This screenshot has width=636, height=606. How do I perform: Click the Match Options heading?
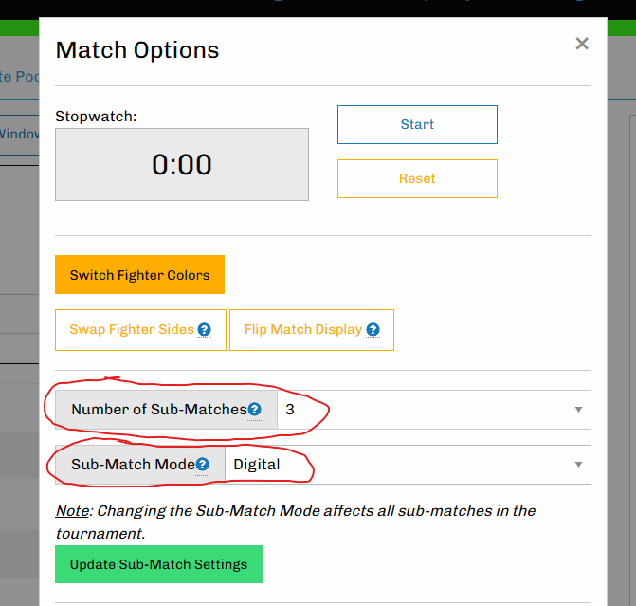[x=137, y=50]
